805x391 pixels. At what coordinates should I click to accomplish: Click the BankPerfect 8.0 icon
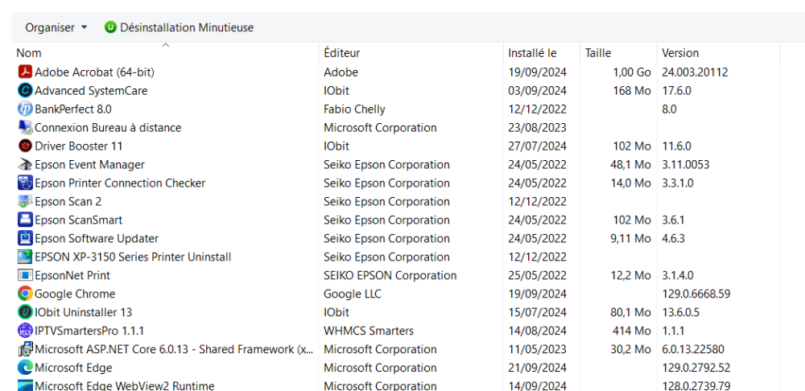tap(25, 109)
